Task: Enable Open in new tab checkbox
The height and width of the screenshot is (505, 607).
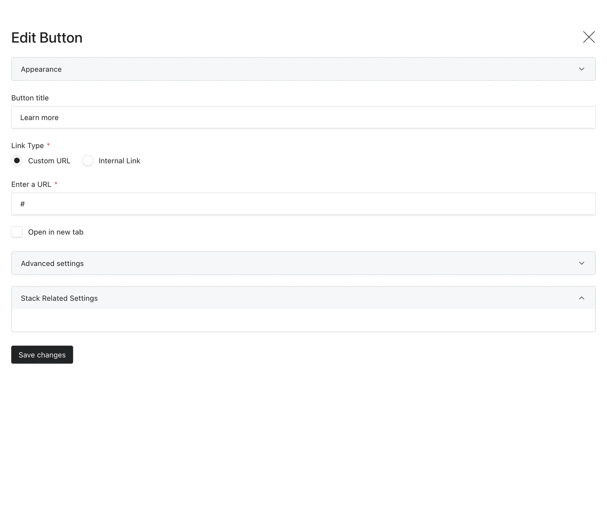Action: click(x=17, y=232)
